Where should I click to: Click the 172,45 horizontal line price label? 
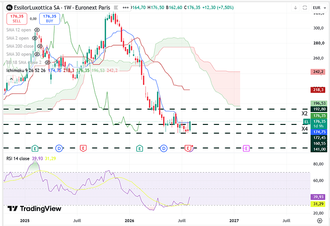pos(319,138)
